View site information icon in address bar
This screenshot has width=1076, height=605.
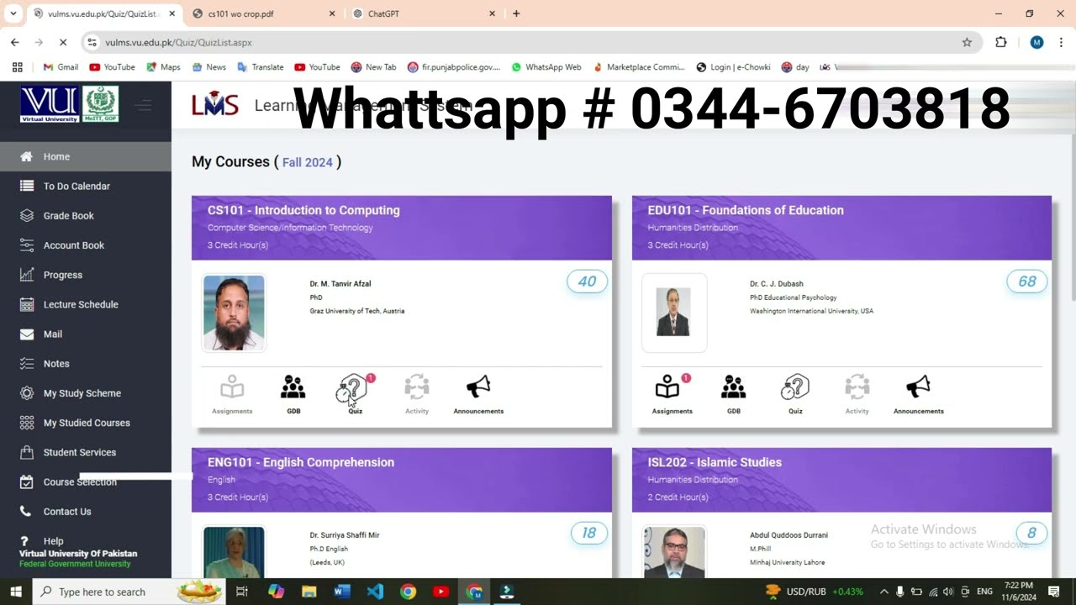point(92,42)
